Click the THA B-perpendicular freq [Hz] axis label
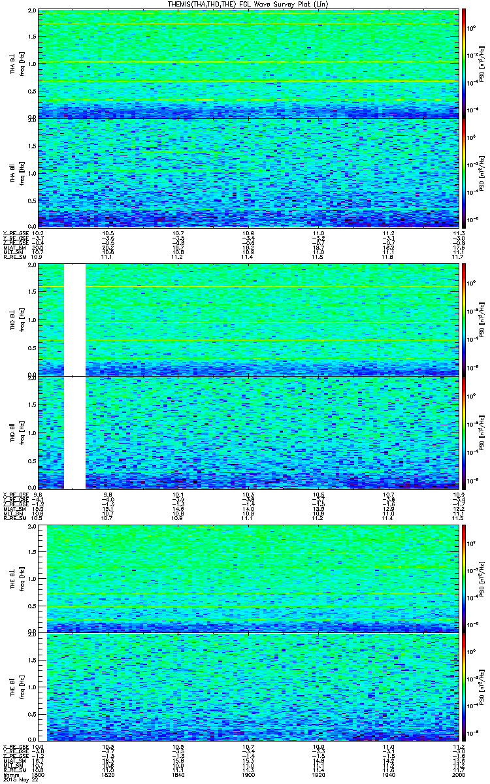This screenshot has width=490, height=784. click(22, 64)
